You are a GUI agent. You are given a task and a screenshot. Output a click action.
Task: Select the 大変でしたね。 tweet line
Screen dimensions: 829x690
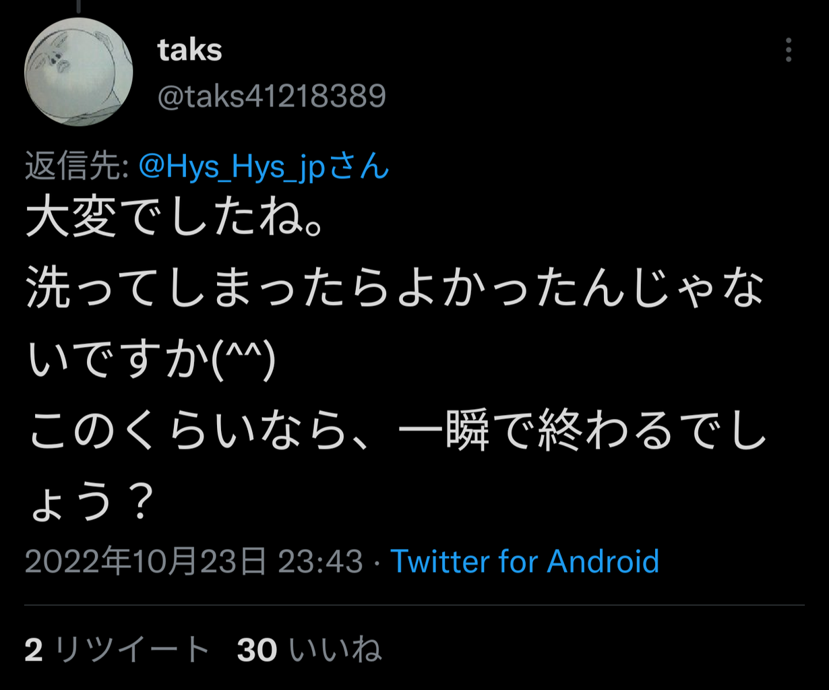pos(175,222)
